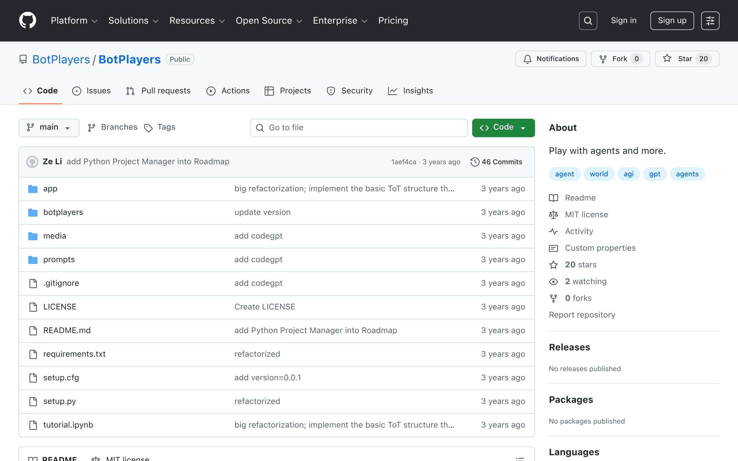View the Insights tab
The image size is (738, 461).
click(410, 91)
